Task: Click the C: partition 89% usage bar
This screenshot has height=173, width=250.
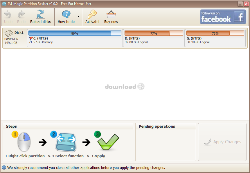Action: coord(75,33)
